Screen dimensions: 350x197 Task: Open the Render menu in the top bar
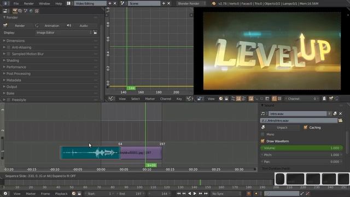coord(29,4)
